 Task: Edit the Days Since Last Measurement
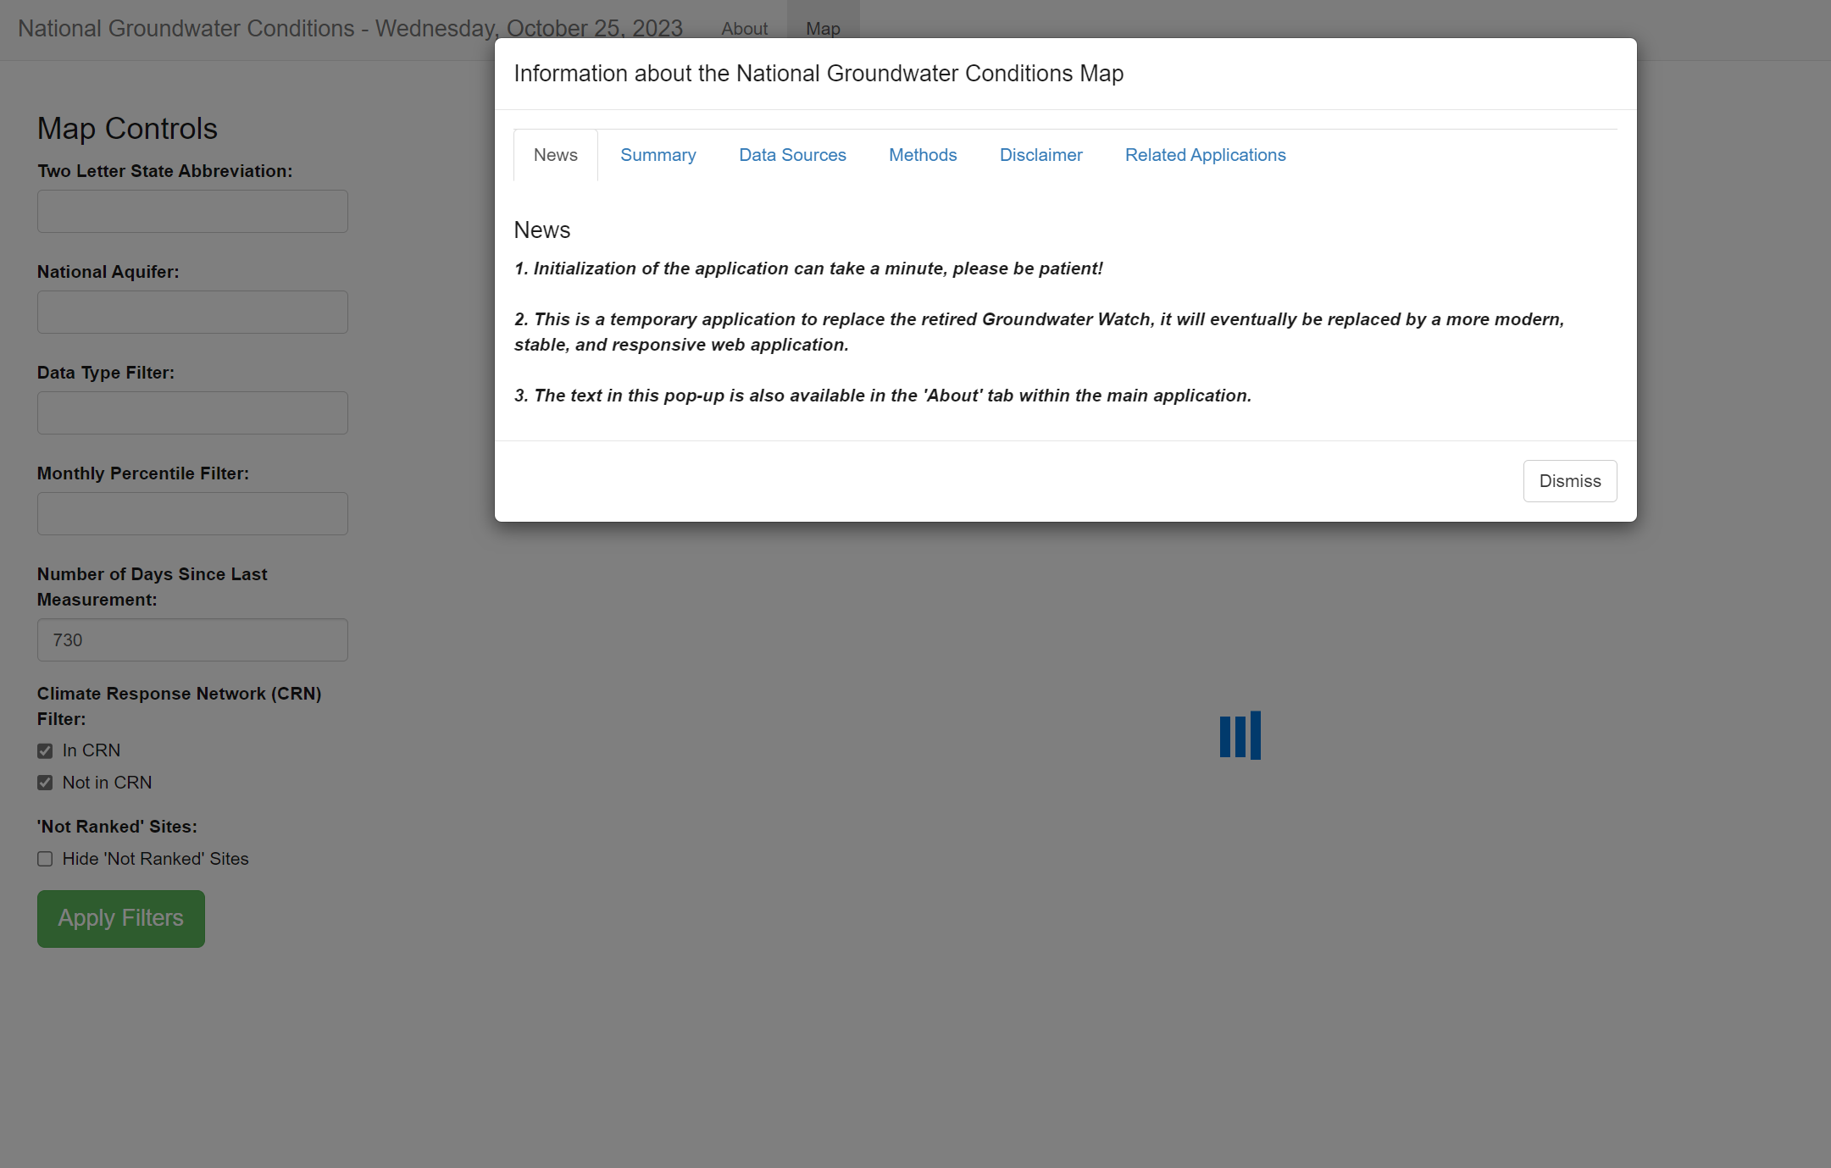(192, 640)
